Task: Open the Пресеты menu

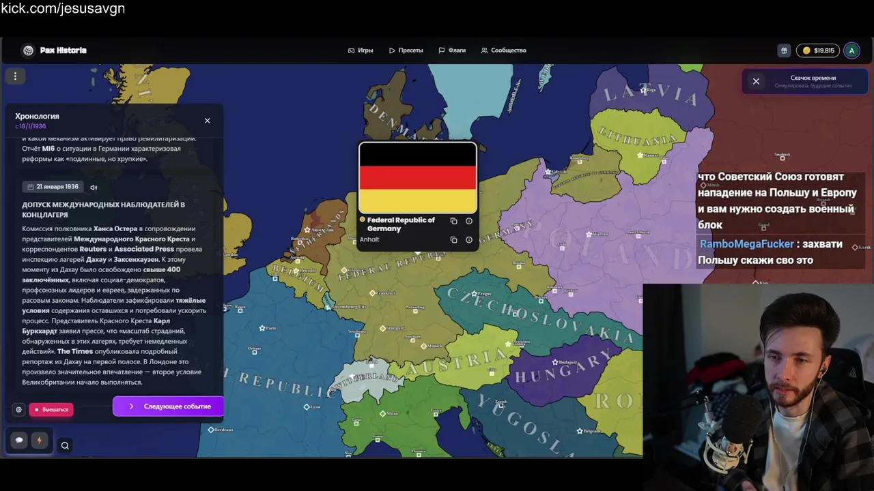Action: 406,50
